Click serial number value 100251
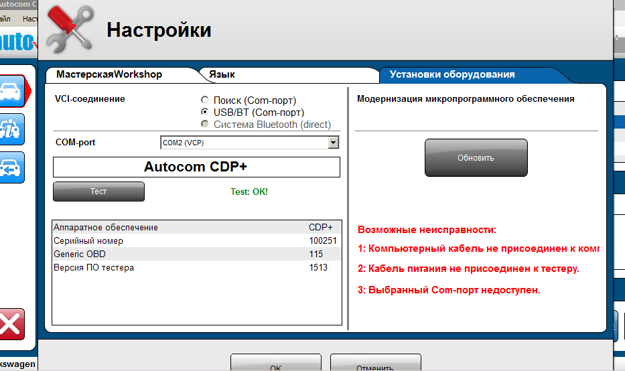The width and height of the screenshot is (625, 371). (323, 240)
